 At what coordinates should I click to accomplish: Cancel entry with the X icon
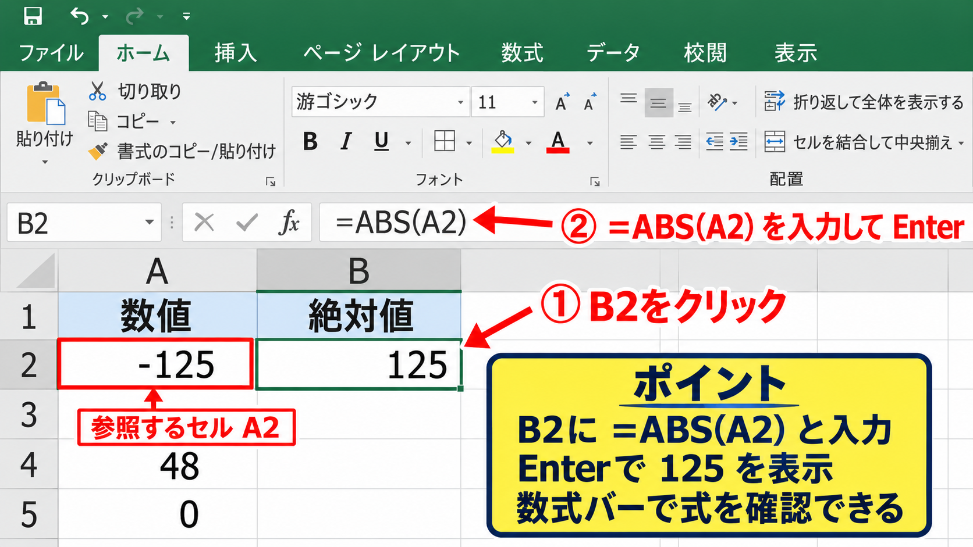204,222
